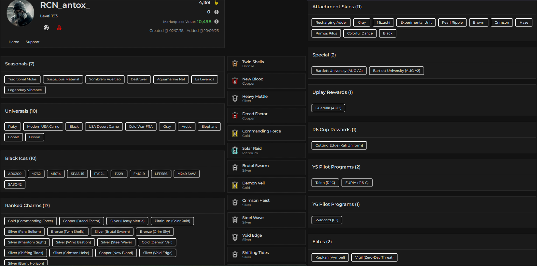Open the Support tab
Screen dimensions: 537x266
[x=33, y=42]
